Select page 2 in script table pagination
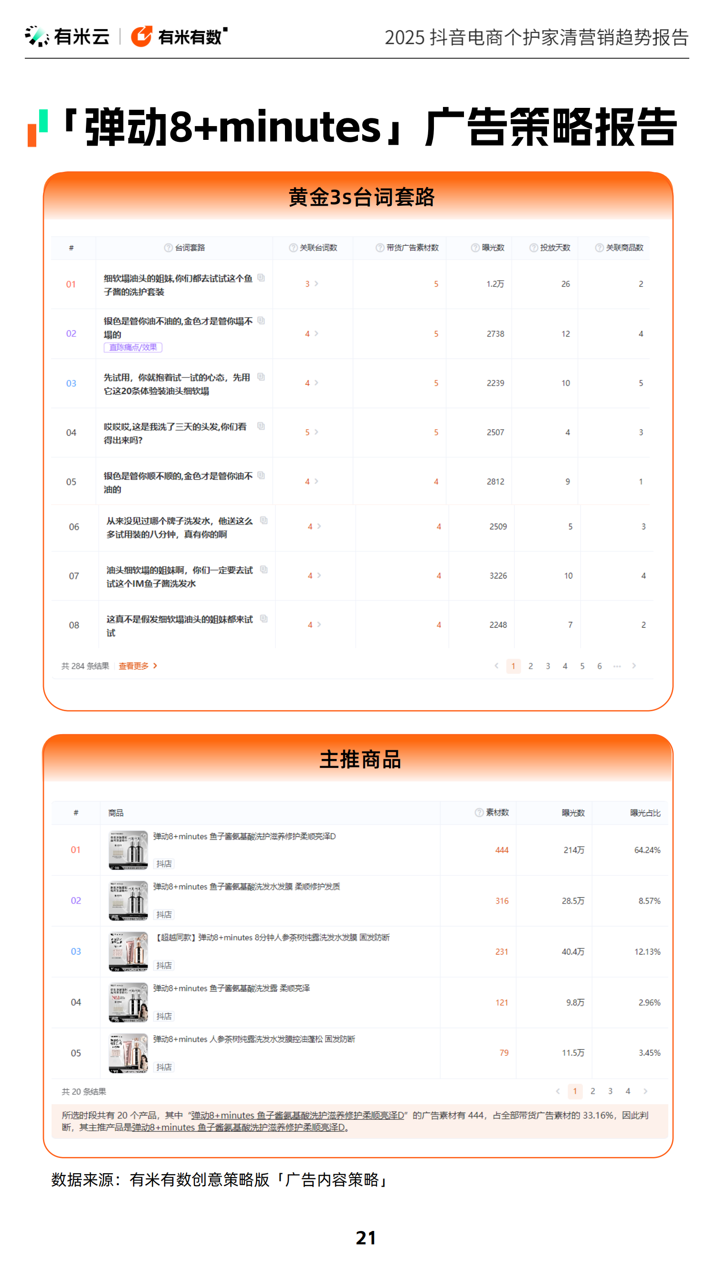The height and width of the screenshot is (1273, 716). point(531,666)
